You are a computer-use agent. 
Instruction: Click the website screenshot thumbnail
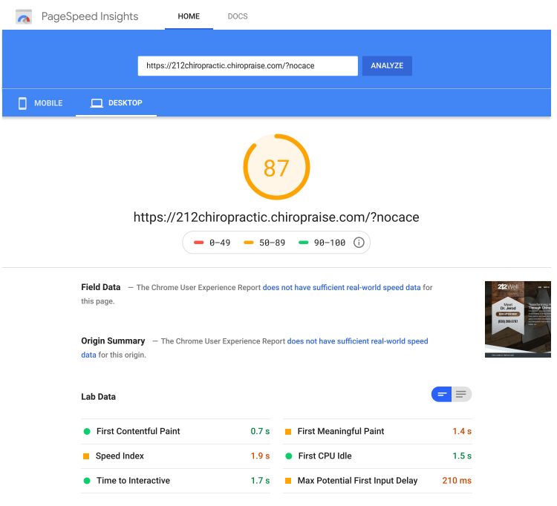[x=517, y=319]
